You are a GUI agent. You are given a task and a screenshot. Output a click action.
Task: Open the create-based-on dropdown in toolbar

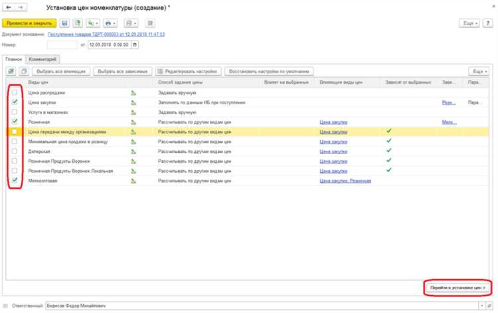pyautogui.click(x=93, y=23)
